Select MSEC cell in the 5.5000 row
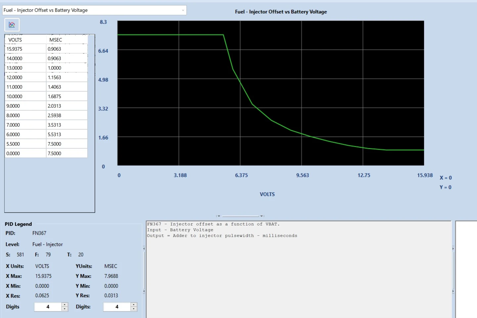Screen dimensions: 477x318 tap(67, 144)
